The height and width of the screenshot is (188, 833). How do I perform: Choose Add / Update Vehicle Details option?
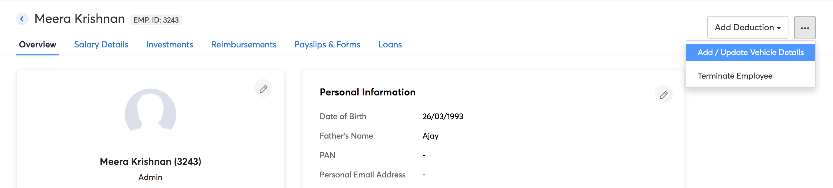pyautogui.click(x=750, y=52)
